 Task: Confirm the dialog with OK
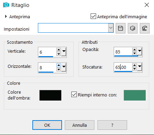[x=47, y=125]
